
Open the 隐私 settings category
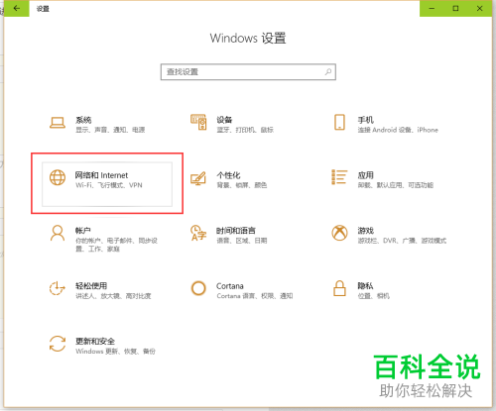pyautogui.click(x=366, y=285)
